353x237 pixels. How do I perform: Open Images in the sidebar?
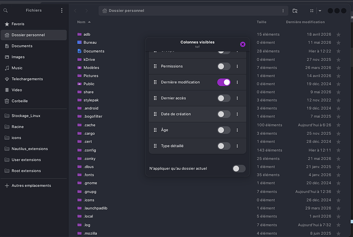point(34,57)
